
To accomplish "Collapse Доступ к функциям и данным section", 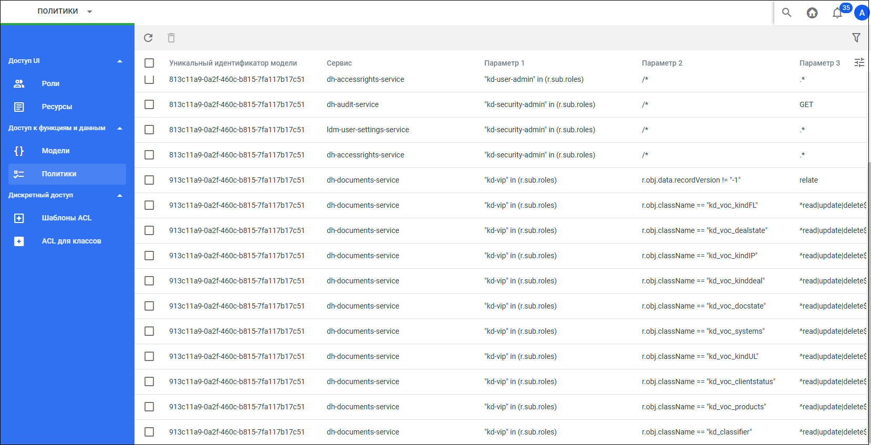I will (x=120, y=128).
